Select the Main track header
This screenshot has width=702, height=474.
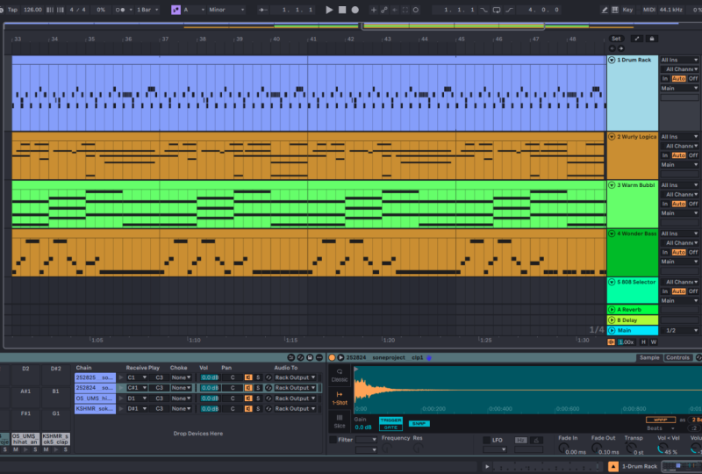click(633, 331)
